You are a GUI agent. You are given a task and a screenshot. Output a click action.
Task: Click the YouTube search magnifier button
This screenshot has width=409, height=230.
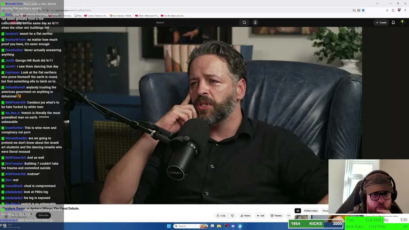click(244, 22)
